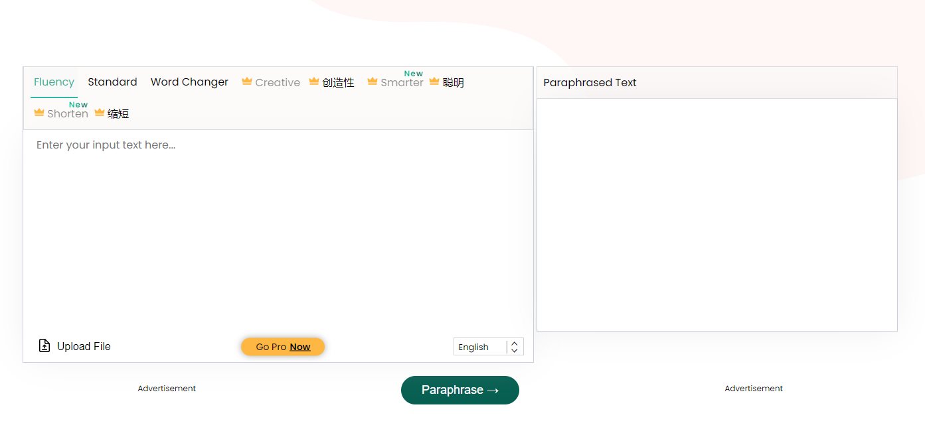Pick the Smarter mode label
Screen dimensions: 925x429
402,83
